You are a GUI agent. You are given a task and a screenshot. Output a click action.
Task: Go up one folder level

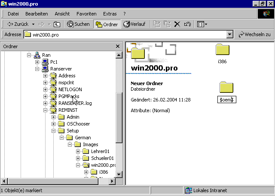(57, 24)
